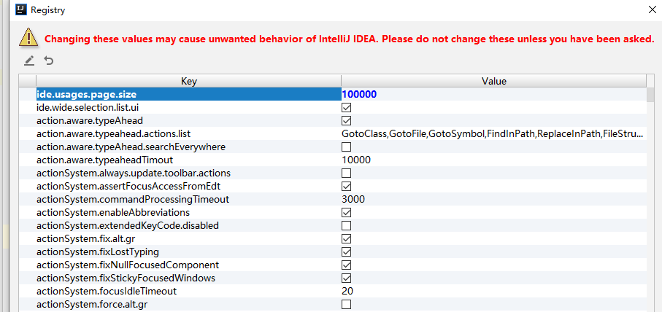Uncheck actionSystem.enableAbbreviations checkbox
Screen dimensions: 662x312
pyautogui.click(x=346, y=212)
